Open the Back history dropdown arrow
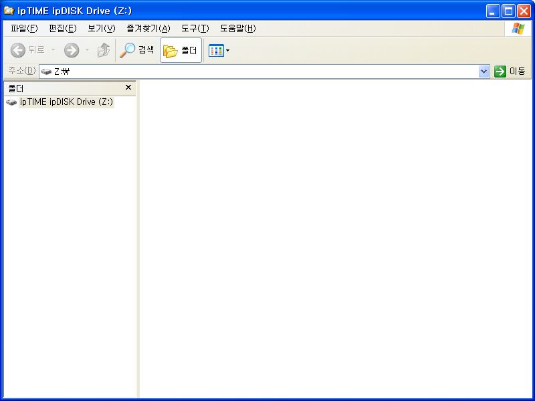The width and height of the screenshot is (535, 401). click(x=53, y=50)
